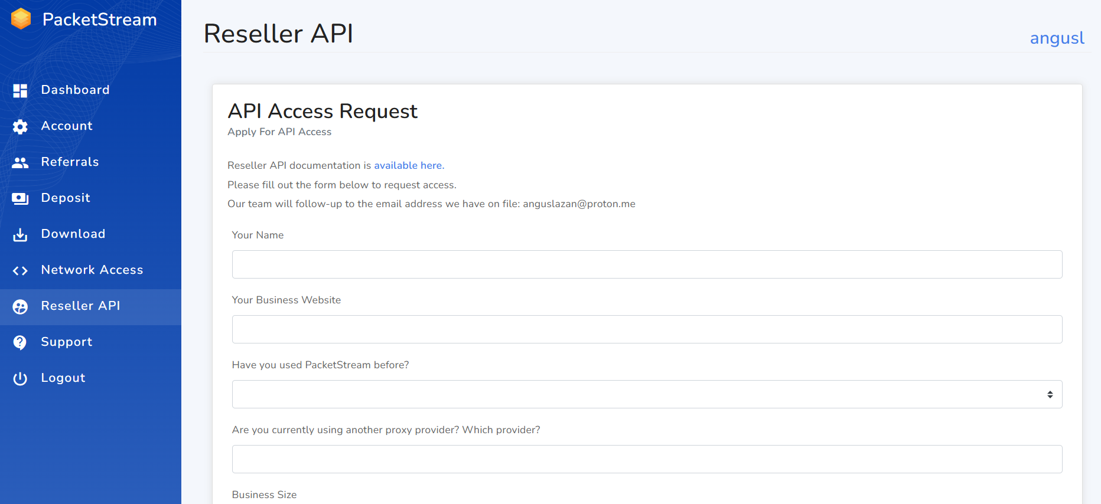The width and height of the screenshot is (1101, 504).
Task: Click the 'API Access Request' heading
Action: click(323, 111)
